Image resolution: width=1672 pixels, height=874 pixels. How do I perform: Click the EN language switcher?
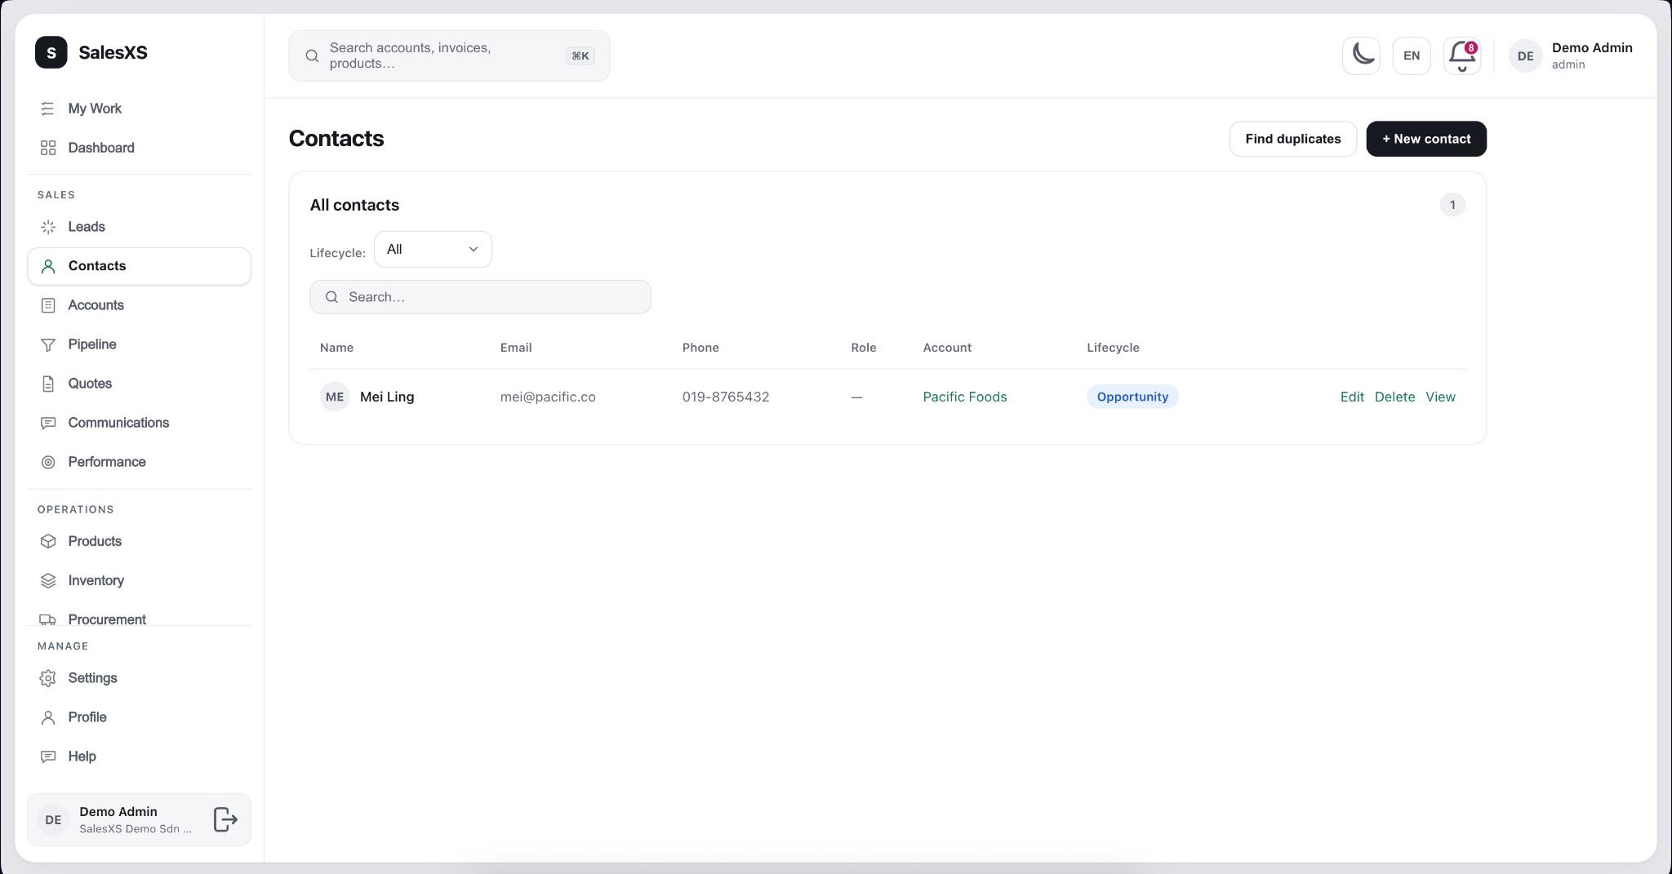point(1412,55)
